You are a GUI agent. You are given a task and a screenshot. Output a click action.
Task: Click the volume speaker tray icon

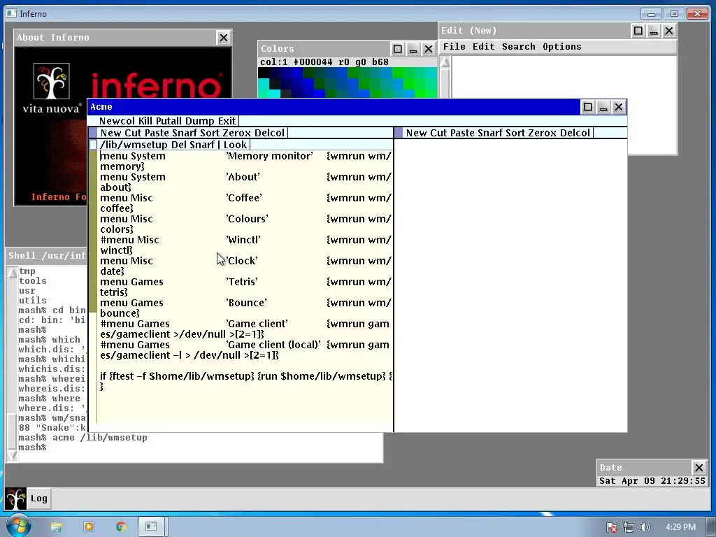tap(645, 527)
